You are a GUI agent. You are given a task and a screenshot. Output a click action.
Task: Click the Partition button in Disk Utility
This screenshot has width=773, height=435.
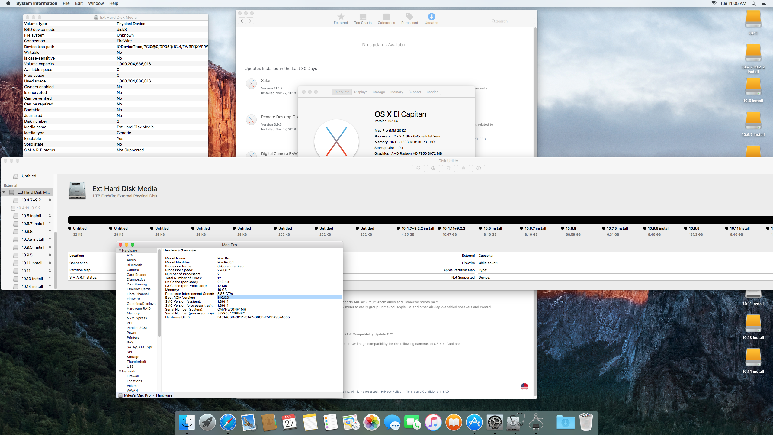(x=433, y=168)
